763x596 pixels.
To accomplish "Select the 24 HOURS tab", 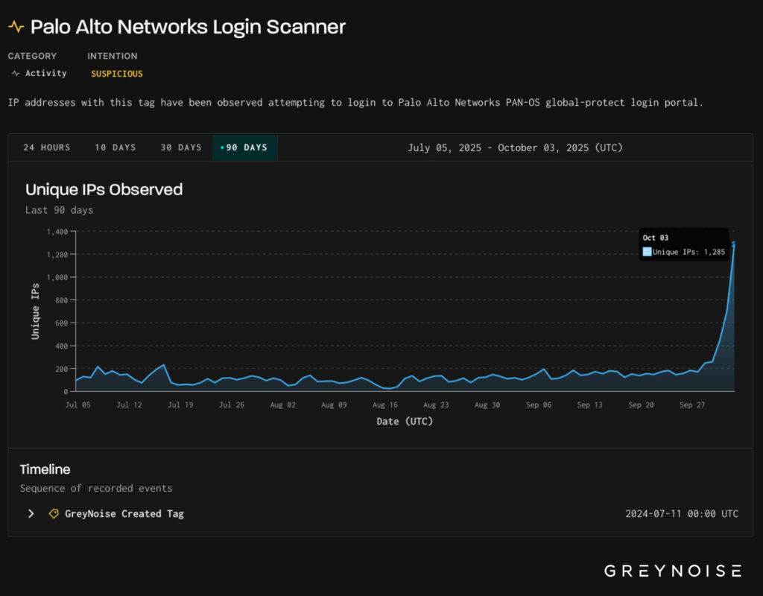I will click(x=45, y=147).
